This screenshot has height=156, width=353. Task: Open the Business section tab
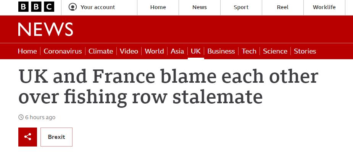pos(221,51)
